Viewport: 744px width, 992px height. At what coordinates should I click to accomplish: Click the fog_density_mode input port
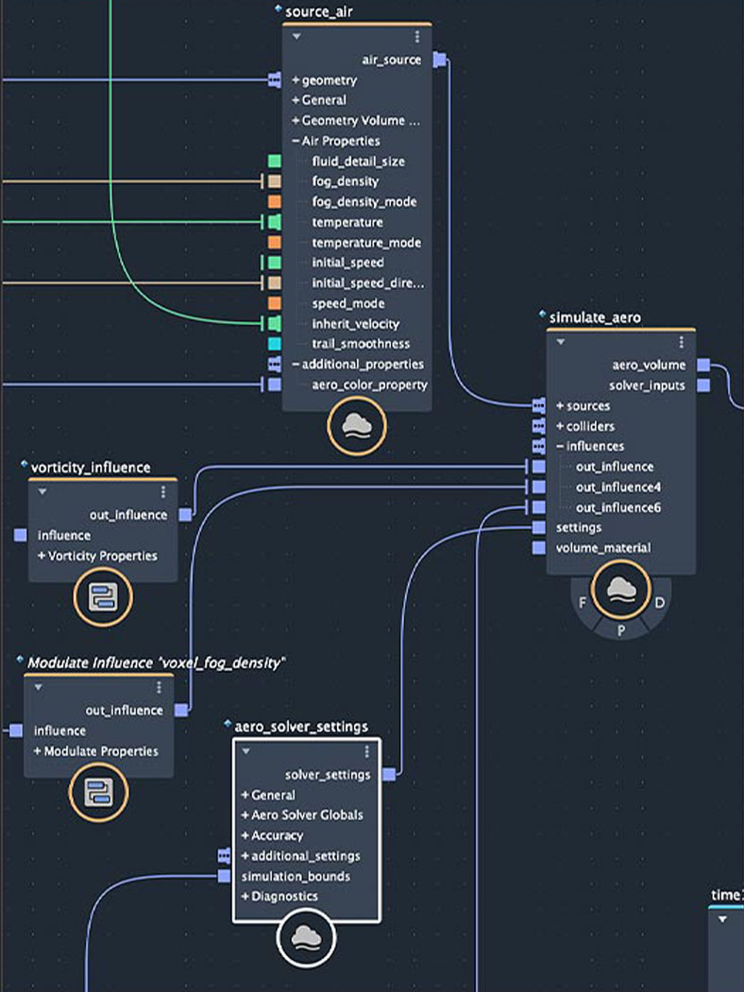click(x=275, y=202)
